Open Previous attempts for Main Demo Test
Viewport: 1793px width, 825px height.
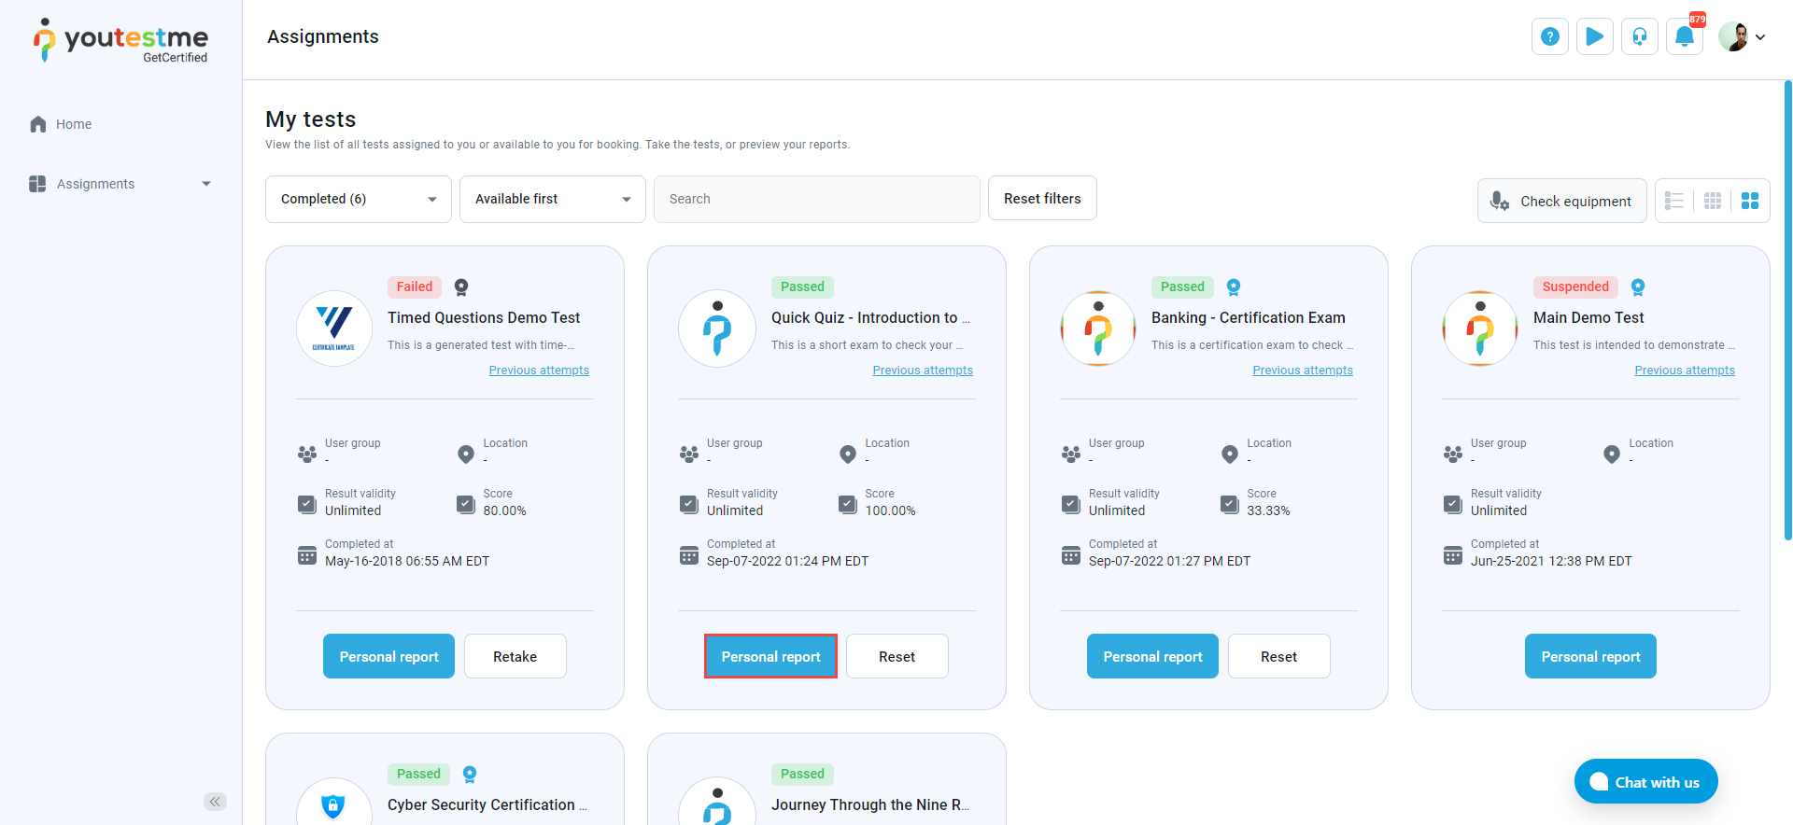point(1684,371)
